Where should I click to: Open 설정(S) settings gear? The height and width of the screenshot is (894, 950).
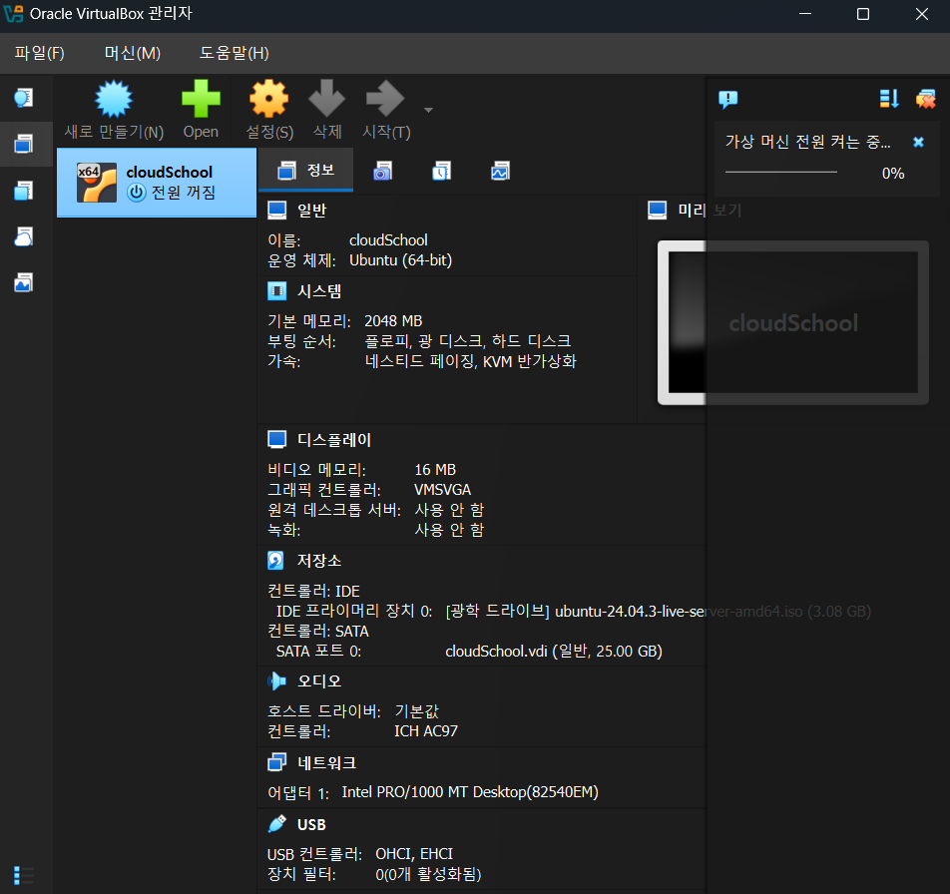(269, 110)
